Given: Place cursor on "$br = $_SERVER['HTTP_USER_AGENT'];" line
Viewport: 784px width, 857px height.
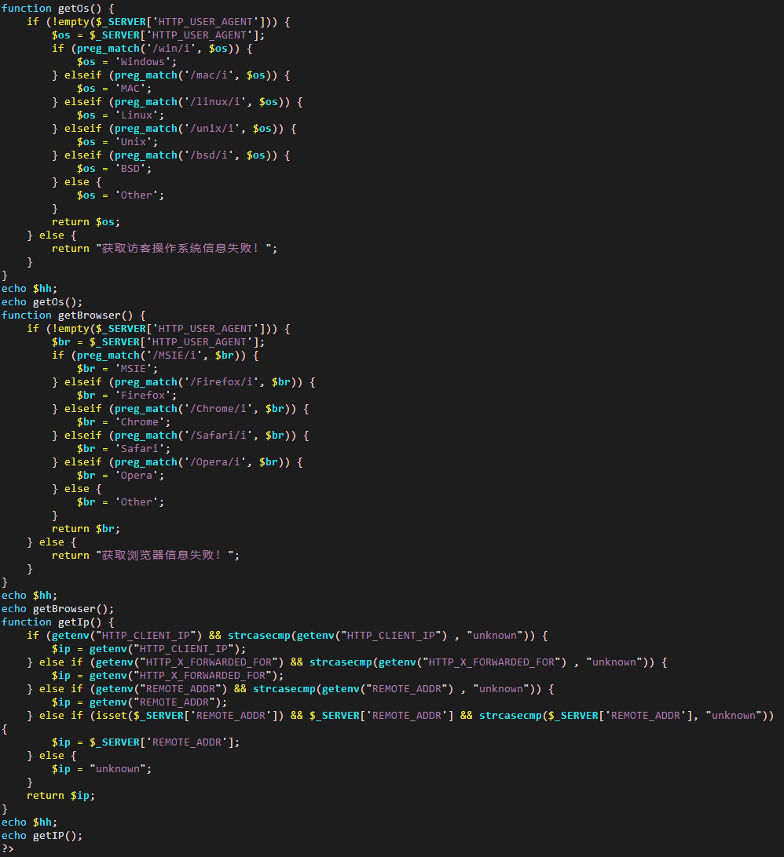Looking at the screenshot, I should 158,342.
